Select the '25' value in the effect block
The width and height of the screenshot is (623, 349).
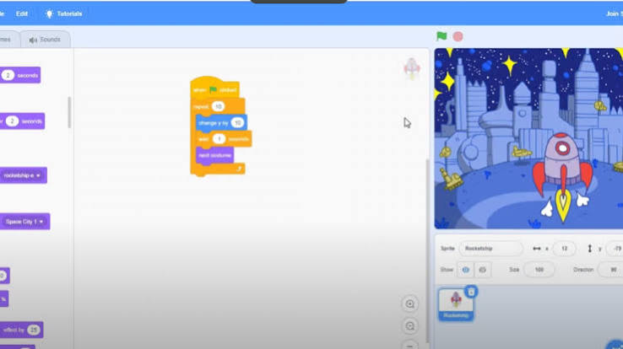click(34, 330)
